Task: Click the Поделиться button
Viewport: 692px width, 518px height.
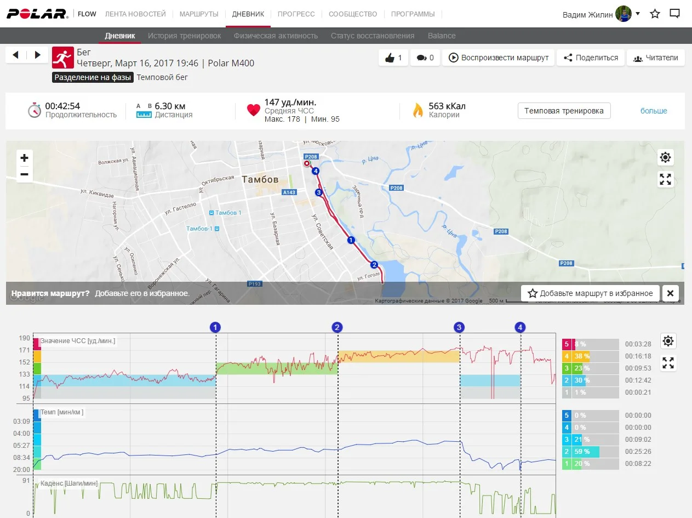Action: [591, 58]
